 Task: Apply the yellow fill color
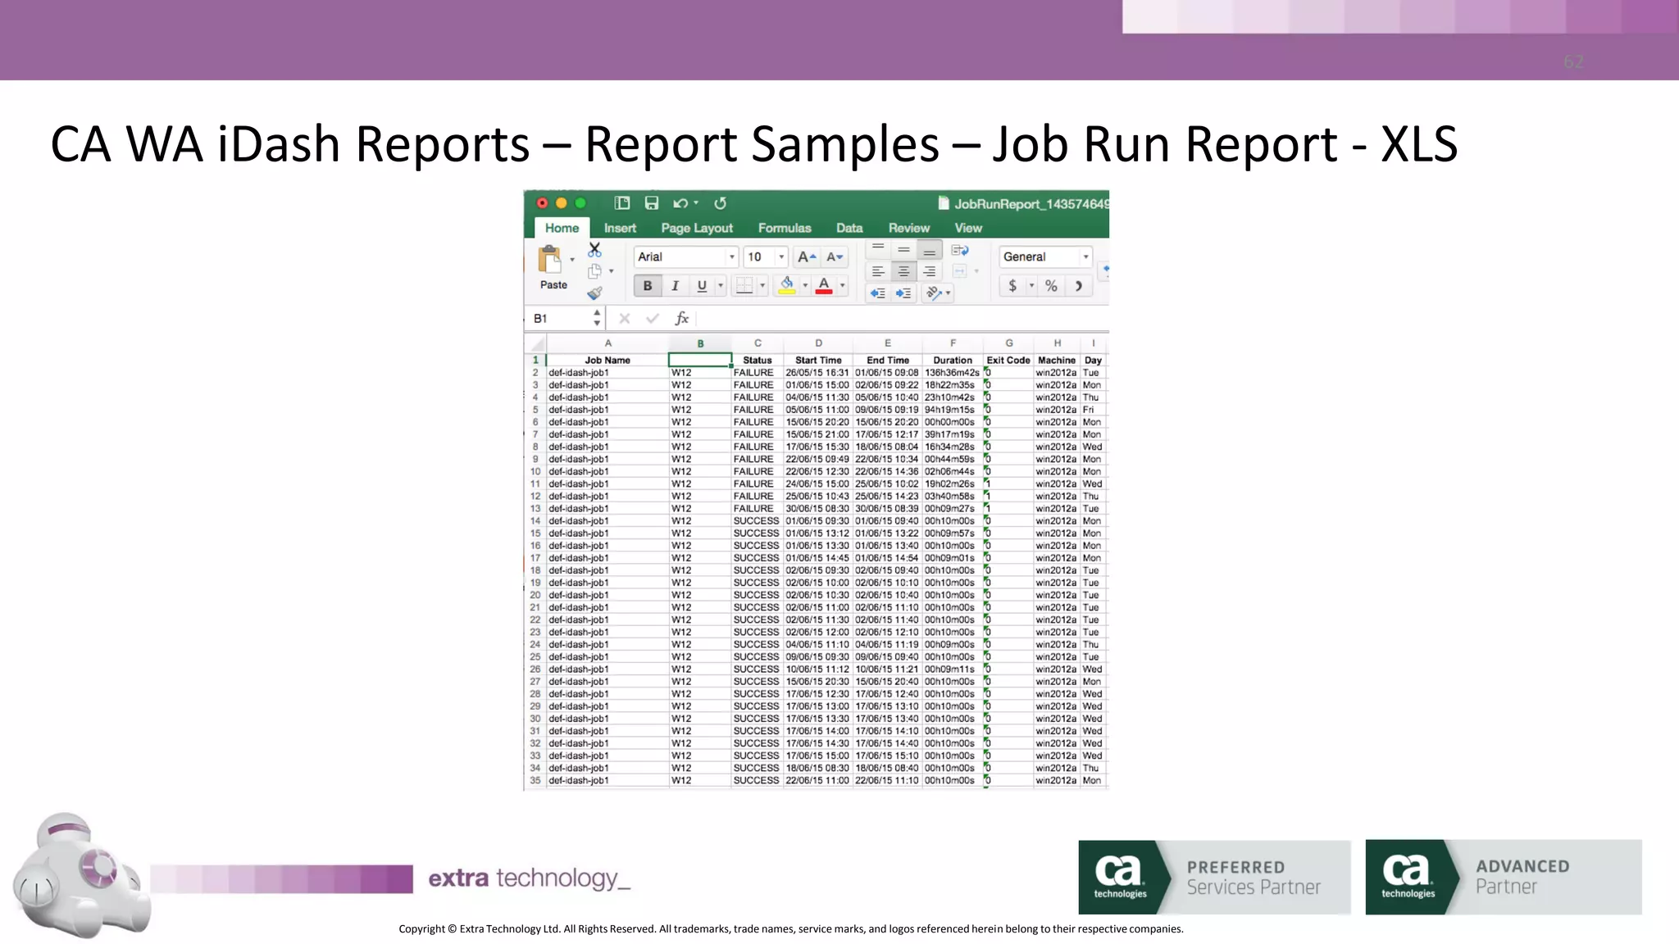tap(786, 285)
